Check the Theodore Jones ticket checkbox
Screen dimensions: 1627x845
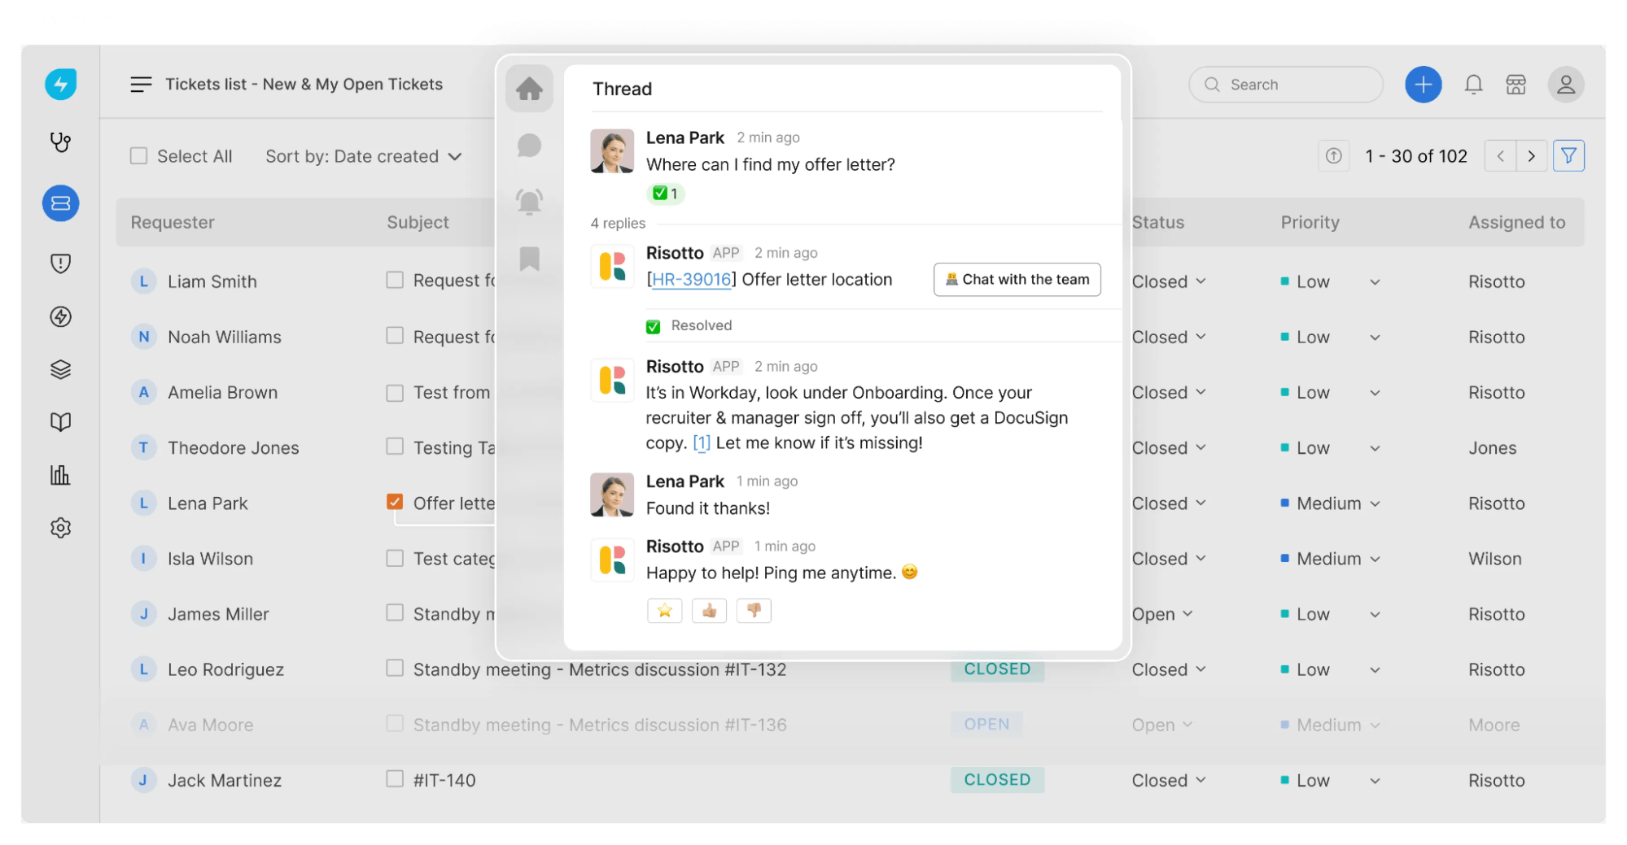(x=395, y=446)
